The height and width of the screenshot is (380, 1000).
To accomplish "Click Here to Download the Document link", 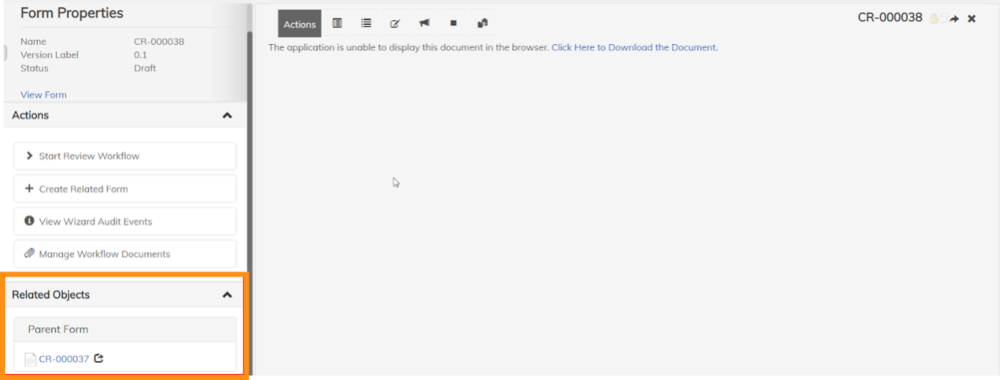I will 634,47.
